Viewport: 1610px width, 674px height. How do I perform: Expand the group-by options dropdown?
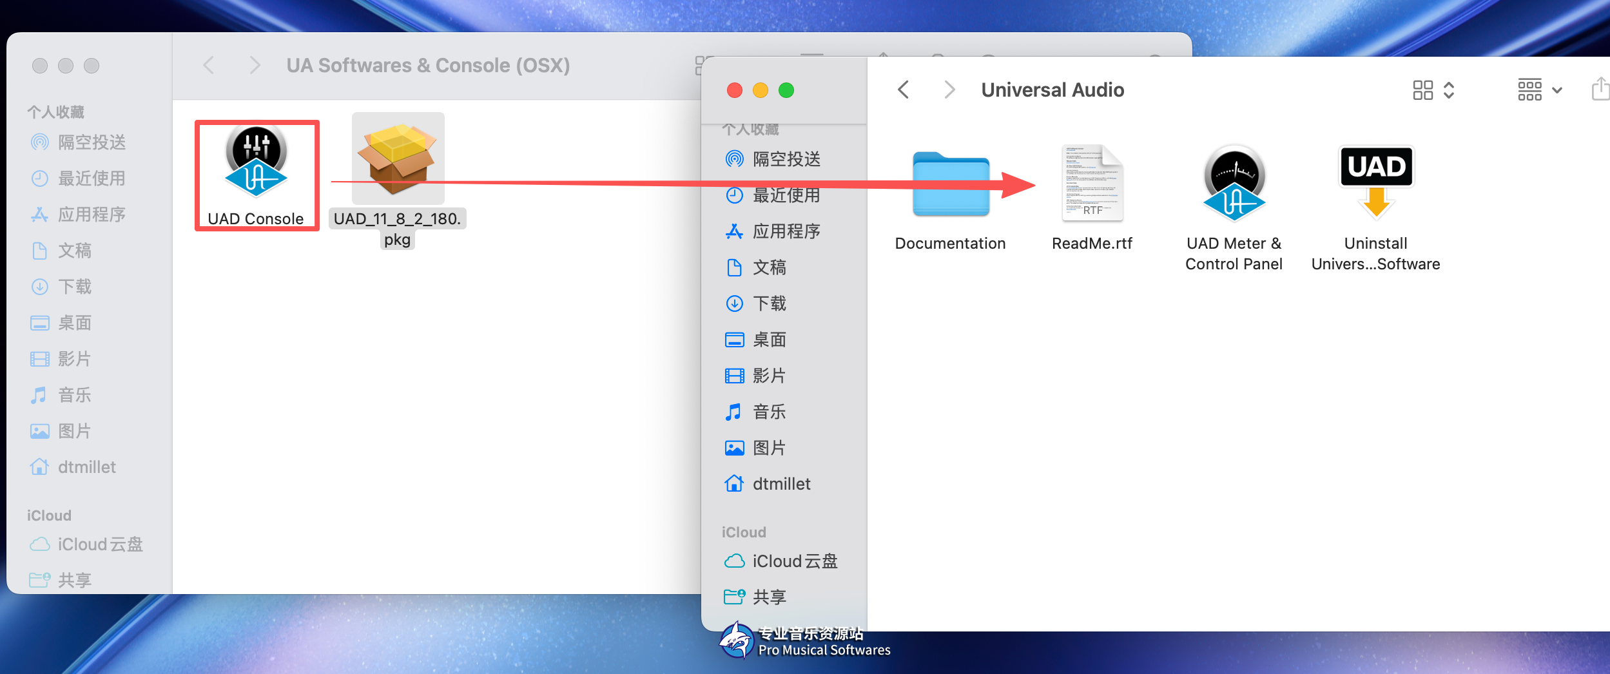(1539, 90)
